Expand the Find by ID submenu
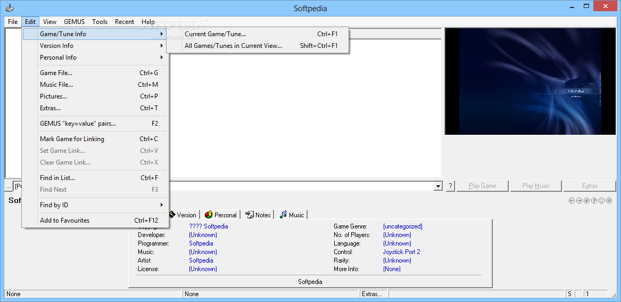 tap(95, 205)
